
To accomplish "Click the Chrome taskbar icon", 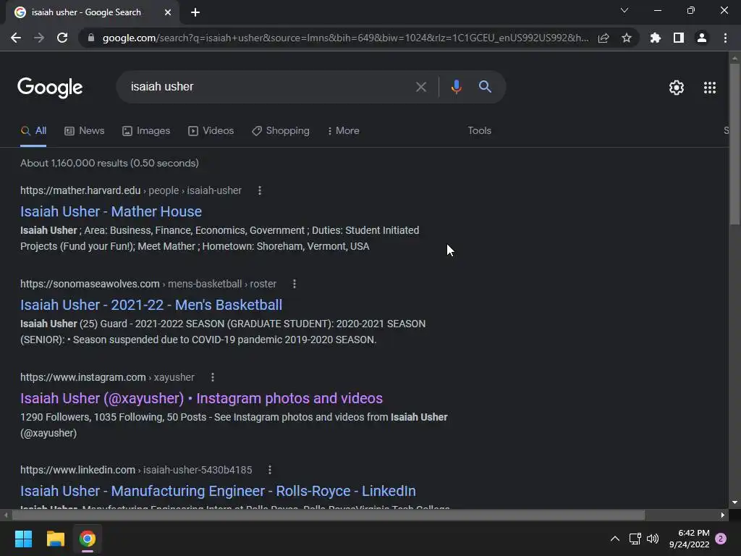I will click(x=88, y=539).
